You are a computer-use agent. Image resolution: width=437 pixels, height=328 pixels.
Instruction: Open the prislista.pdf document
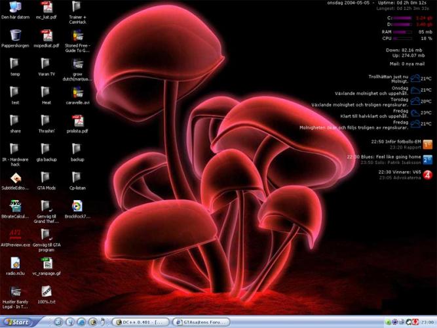coord(77,121)
